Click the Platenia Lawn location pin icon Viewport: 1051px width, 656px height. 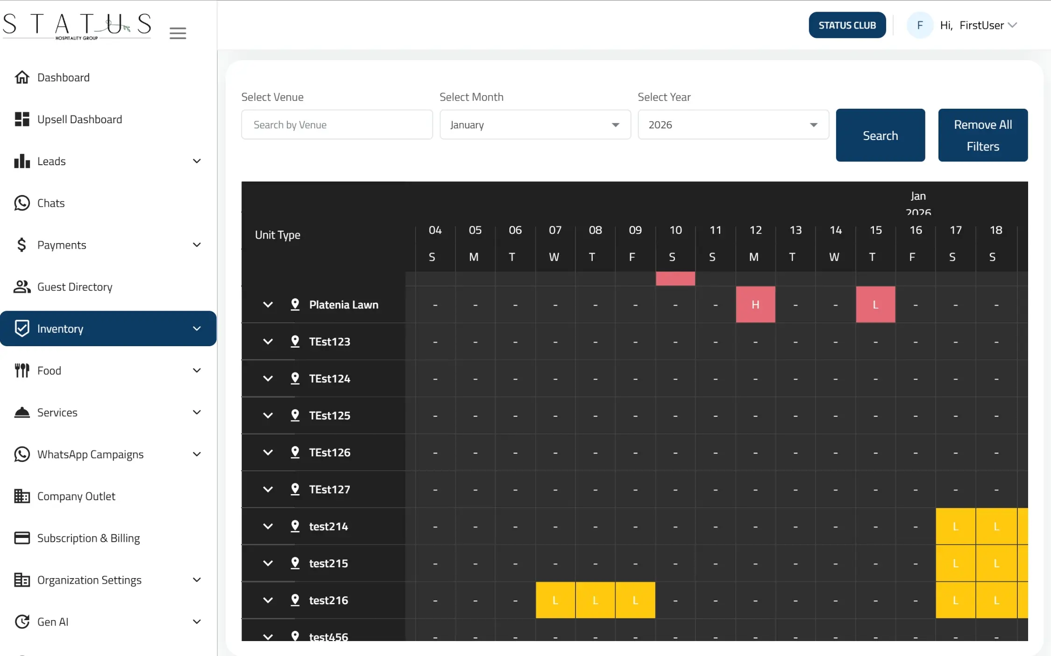[x=295, y=305]
